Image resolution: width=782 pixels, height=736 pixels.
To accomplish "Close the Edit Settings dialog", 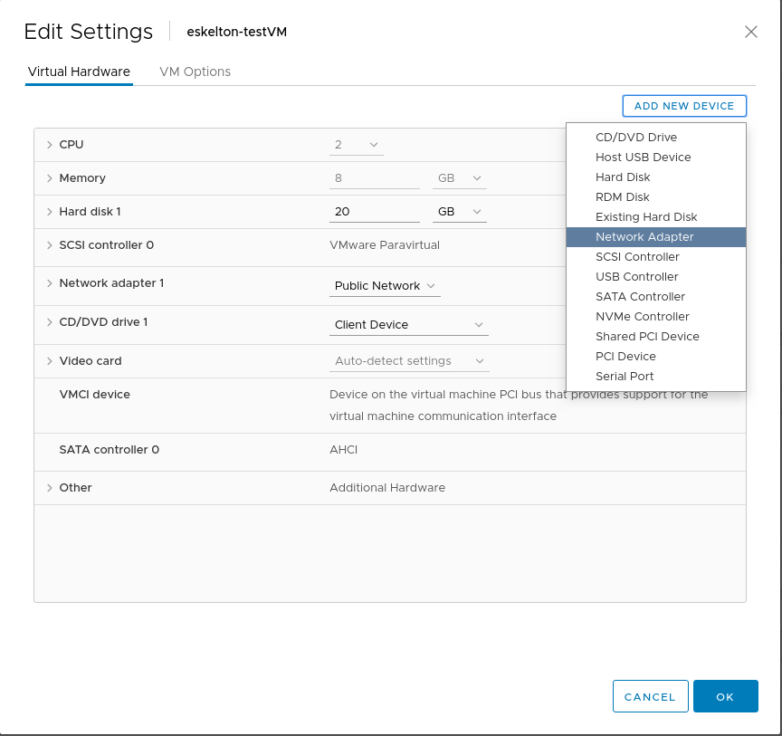I will tap(750, 32).
